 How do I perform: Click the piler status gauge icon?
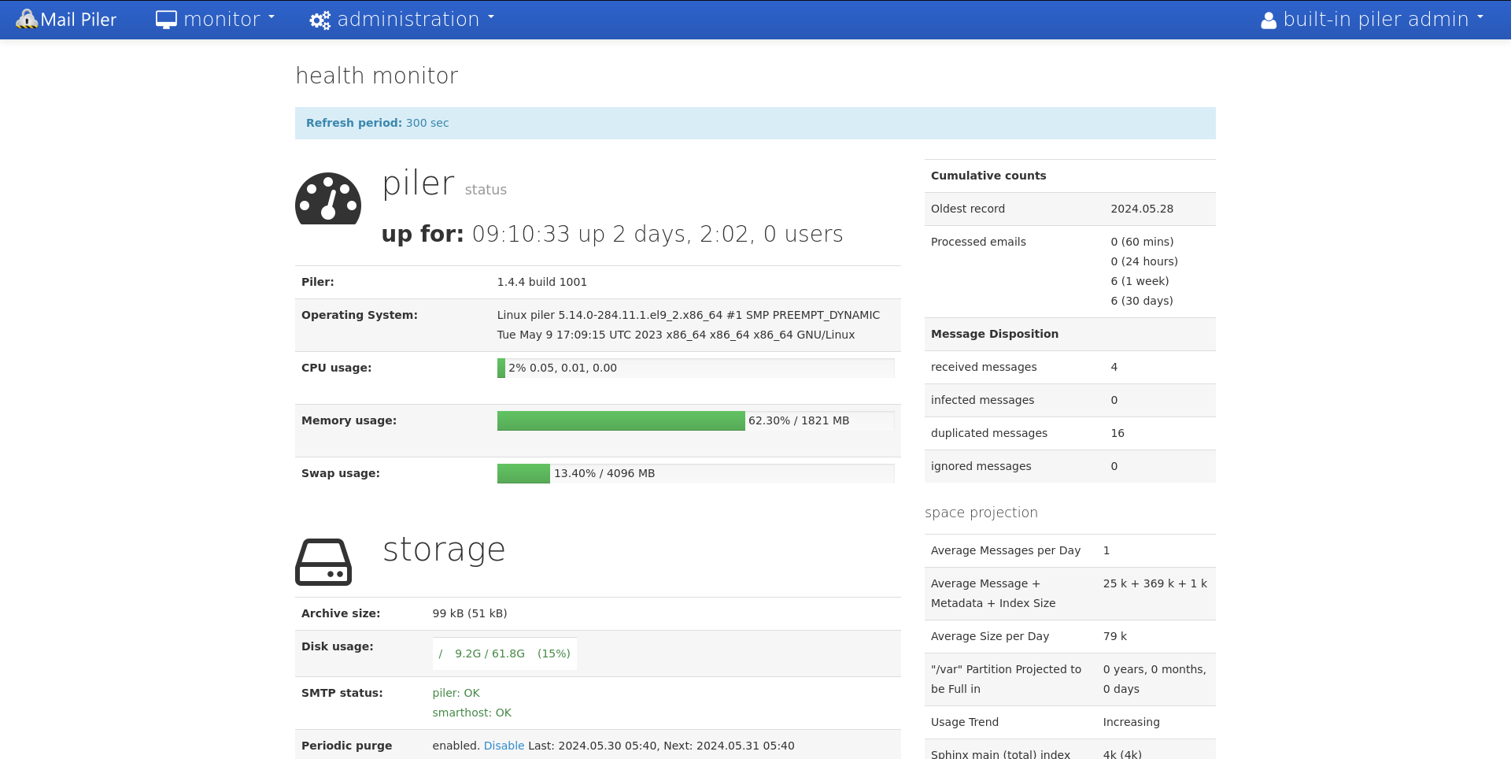pos(328,199)
